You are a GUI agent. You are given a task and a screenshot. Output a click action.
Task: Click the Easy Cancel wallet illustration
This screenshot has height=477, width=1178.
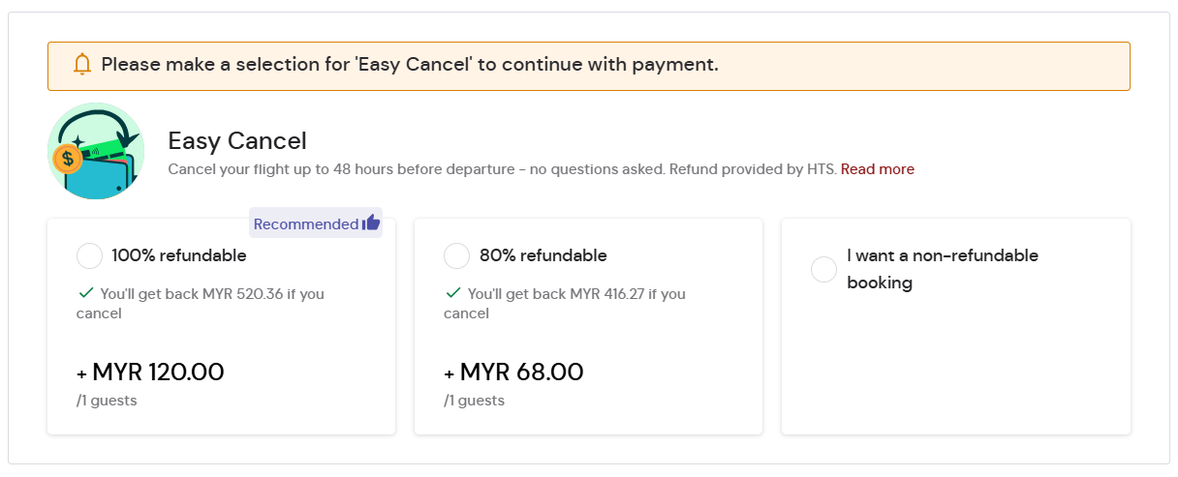click(x=95, y=152)
